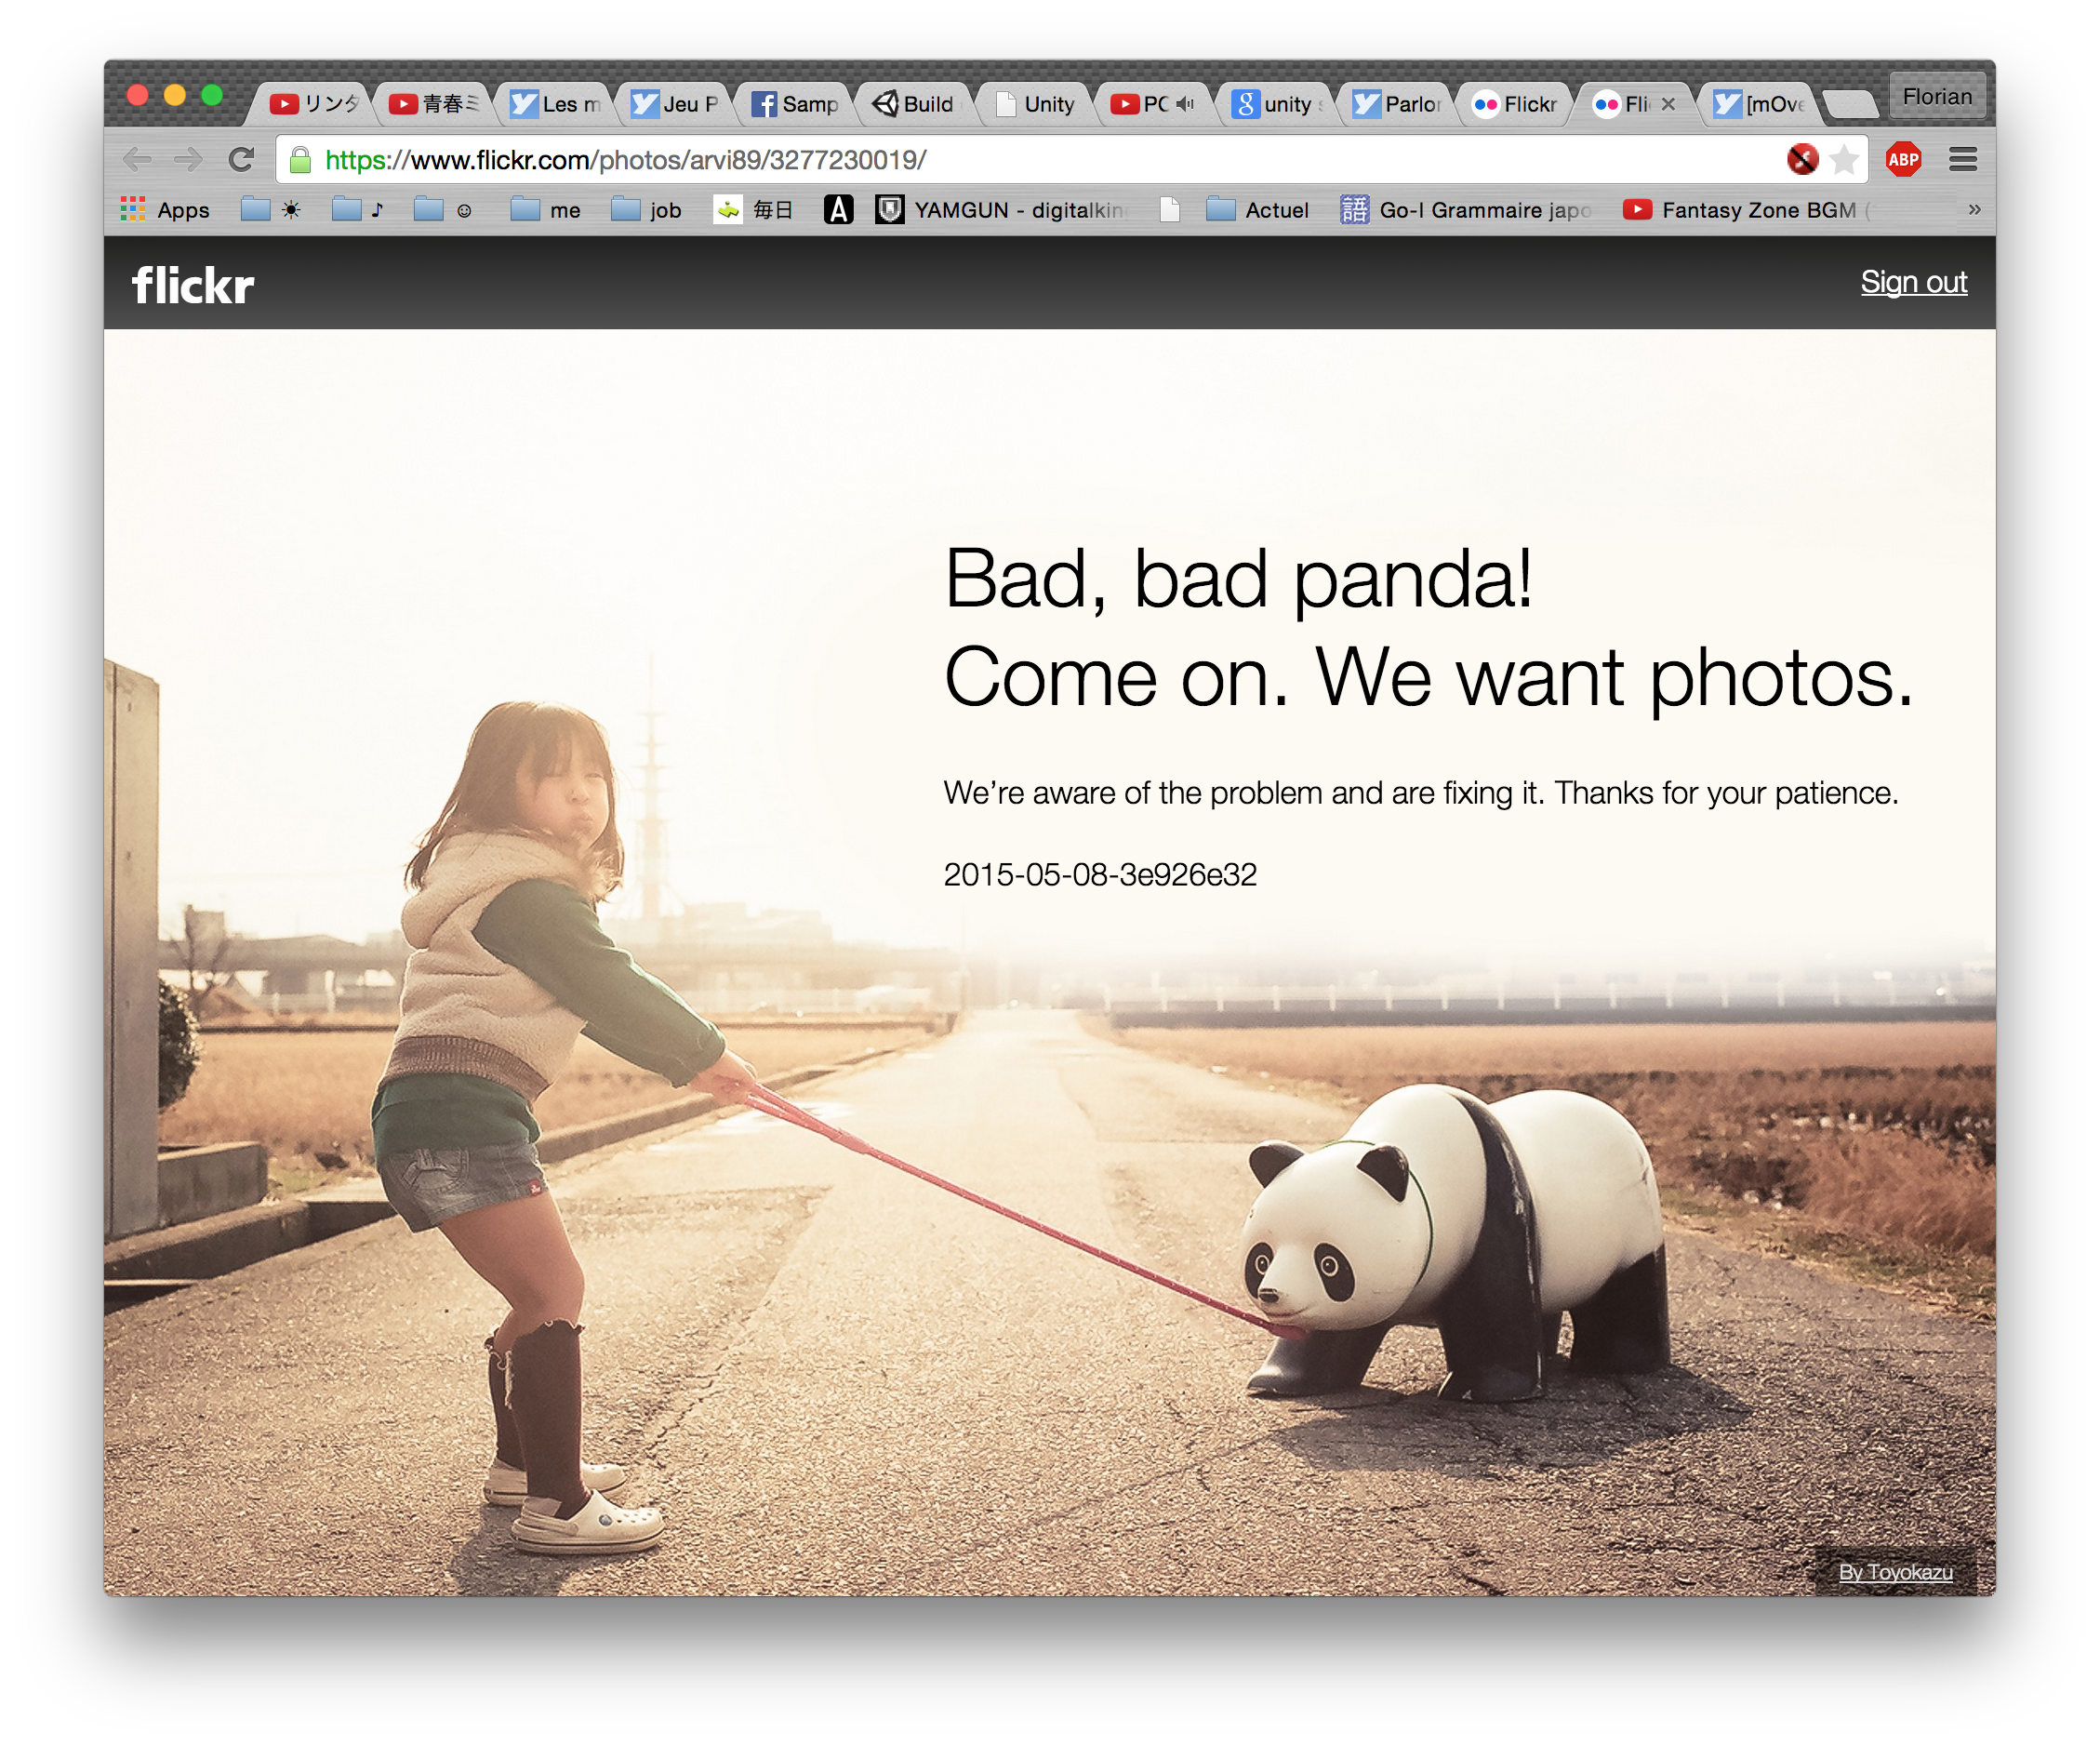
Task: Switch to the Facebook Samp tab
Action: (796, 104)
